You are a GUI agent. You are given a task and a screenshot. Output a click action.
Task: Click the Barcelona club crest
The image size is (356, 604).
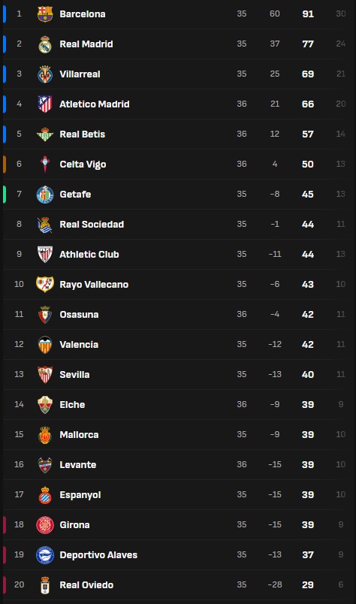(x=45, y=14)
